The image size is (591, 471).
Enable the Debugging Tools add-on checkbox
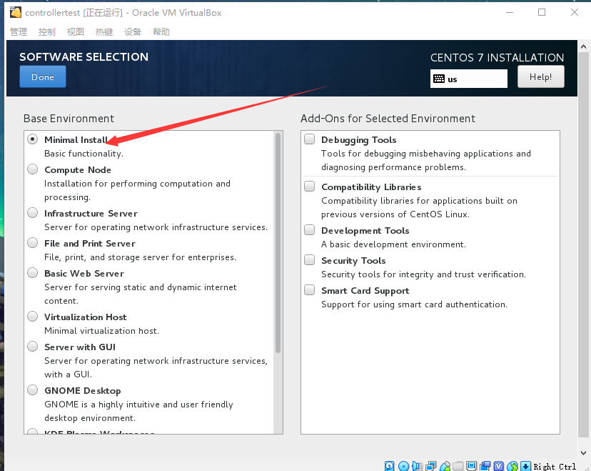point(310,139)
